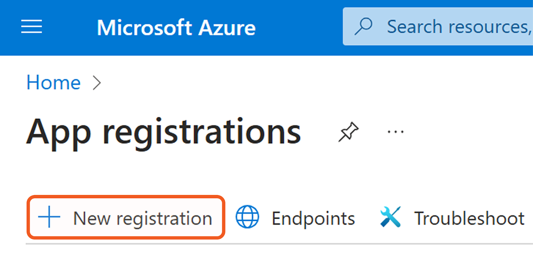The height and width of the screenshot is (265, 533).
Task: Select the New registration button label
Action: coord(143,219)
